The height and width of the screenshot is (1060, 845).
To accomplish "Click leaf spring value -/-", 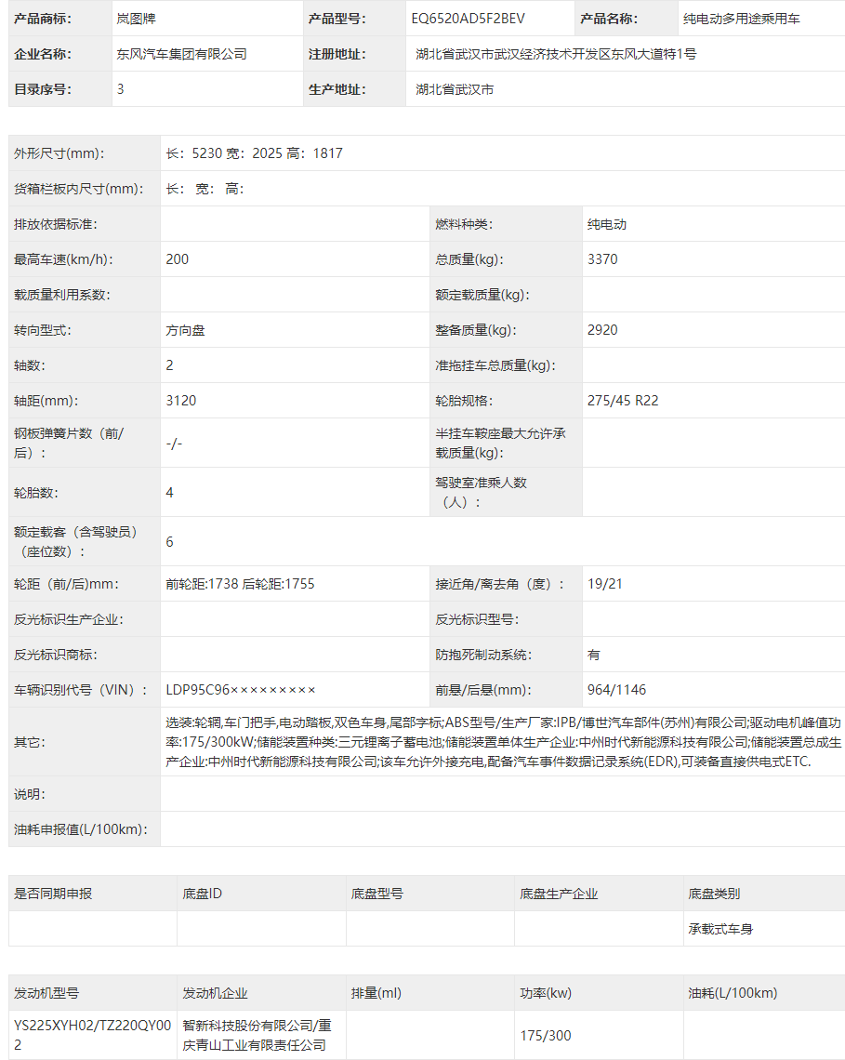I will click(x=174, y=444).
